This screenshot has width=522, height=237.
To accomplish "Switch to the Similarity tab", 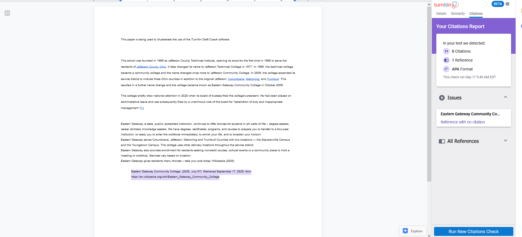I will pyautogui.click(x=458, y=14).
